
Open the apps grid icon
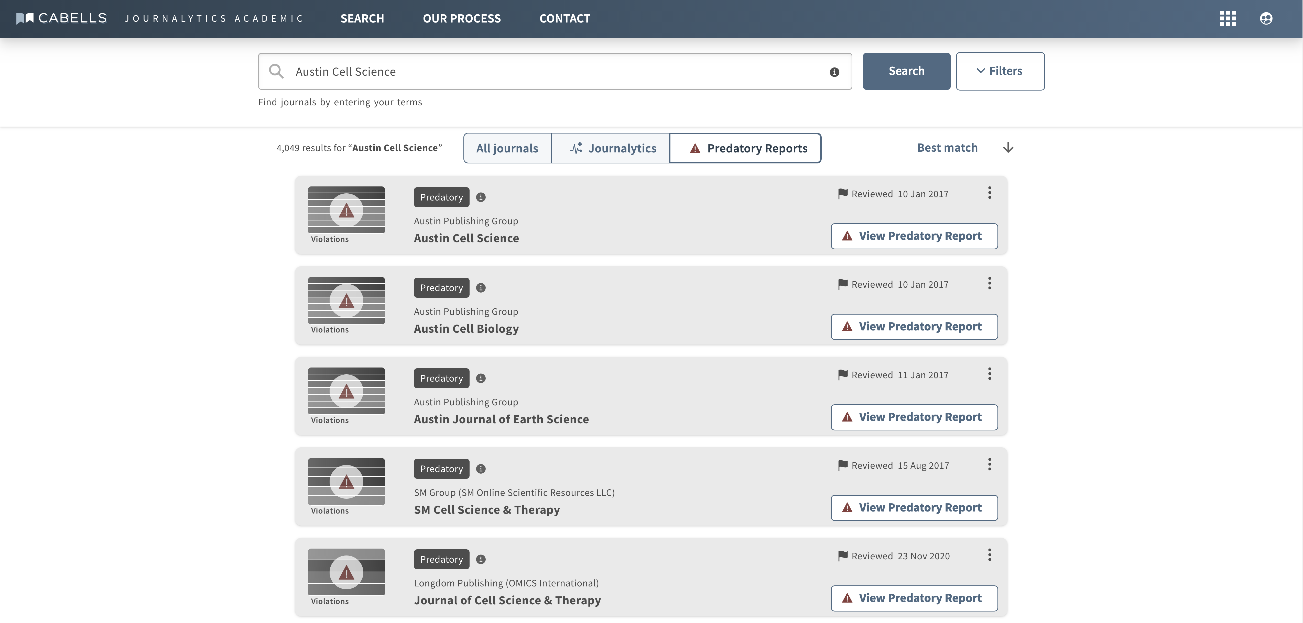click(1228, 19)
